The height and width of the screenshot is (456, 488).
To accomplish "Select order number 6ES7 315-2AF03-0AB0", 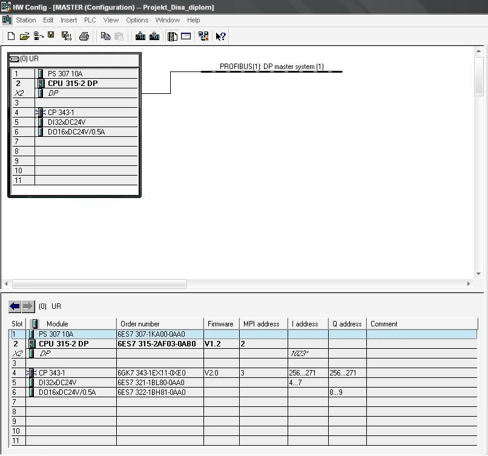I will coord(157,344).
